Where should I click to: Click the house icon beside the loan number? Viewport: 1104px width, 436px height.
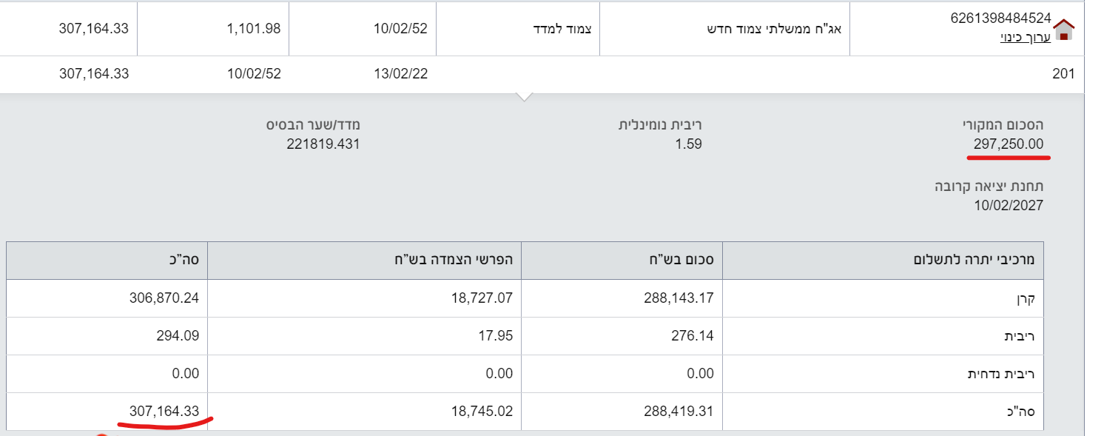1063,30
